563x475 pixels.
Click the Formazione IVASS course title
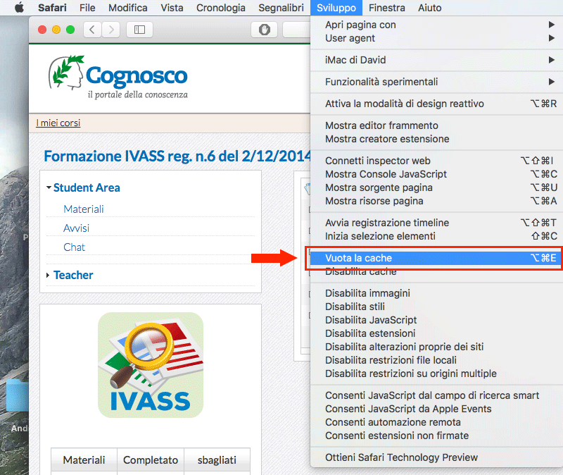(177, 156)
